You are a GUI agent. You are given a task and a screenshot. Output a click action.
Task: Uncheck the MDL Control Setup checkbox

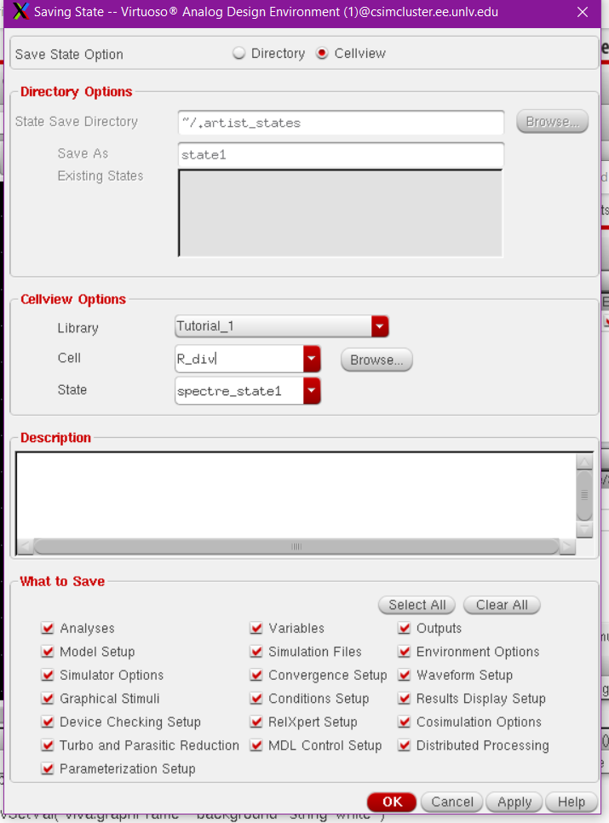pos(256,745)
